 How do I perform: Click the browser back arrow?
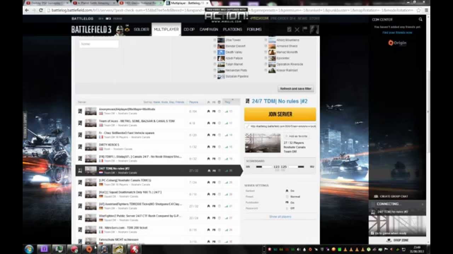26,10
